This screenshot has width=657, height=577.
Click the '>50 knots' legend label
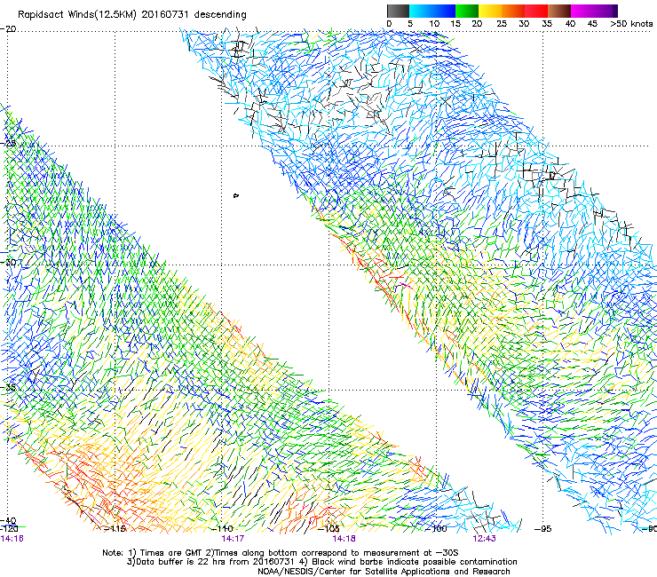coord(631,24)
